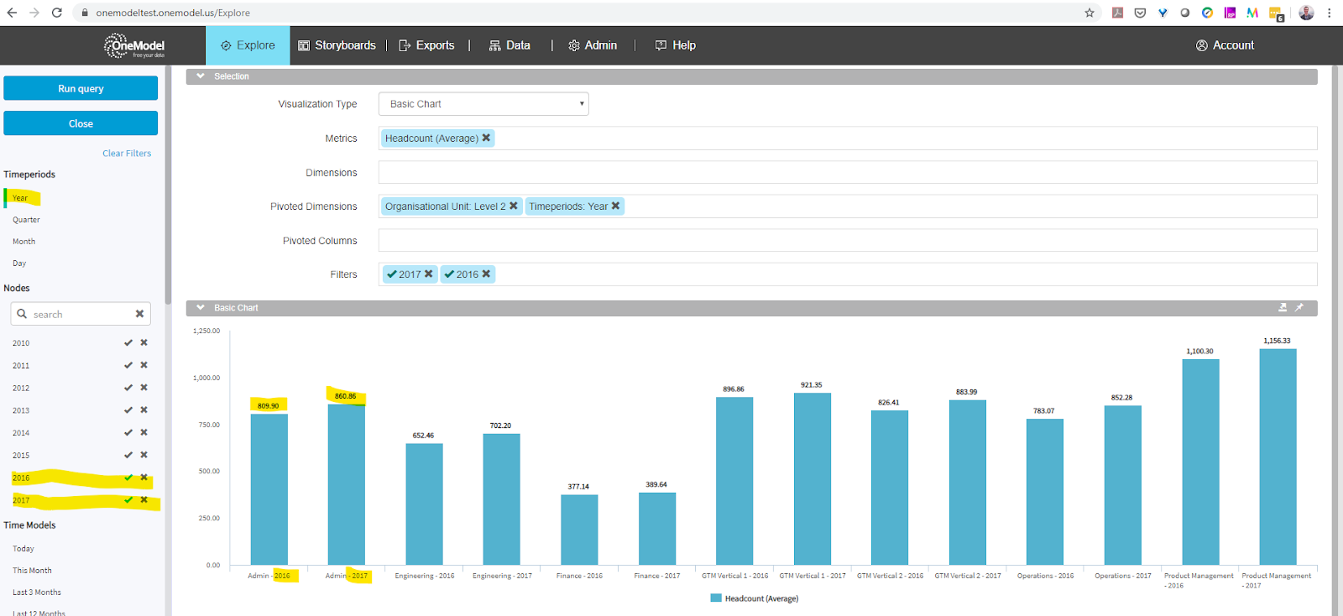Open the Storyboards tab
The height and width of the screenshot is (616, 1343).
337,45
